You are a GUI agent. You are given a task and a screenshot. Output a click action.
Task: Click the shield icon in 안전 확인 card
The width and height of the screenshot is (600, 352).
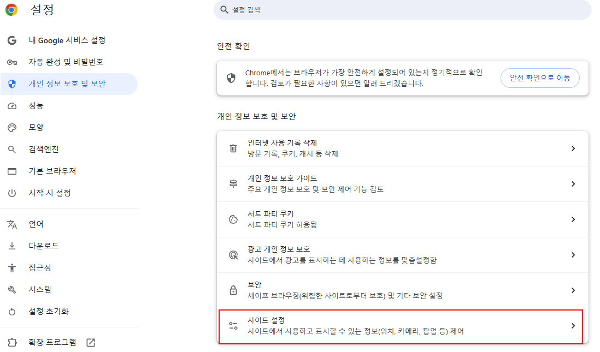point(231,79)
